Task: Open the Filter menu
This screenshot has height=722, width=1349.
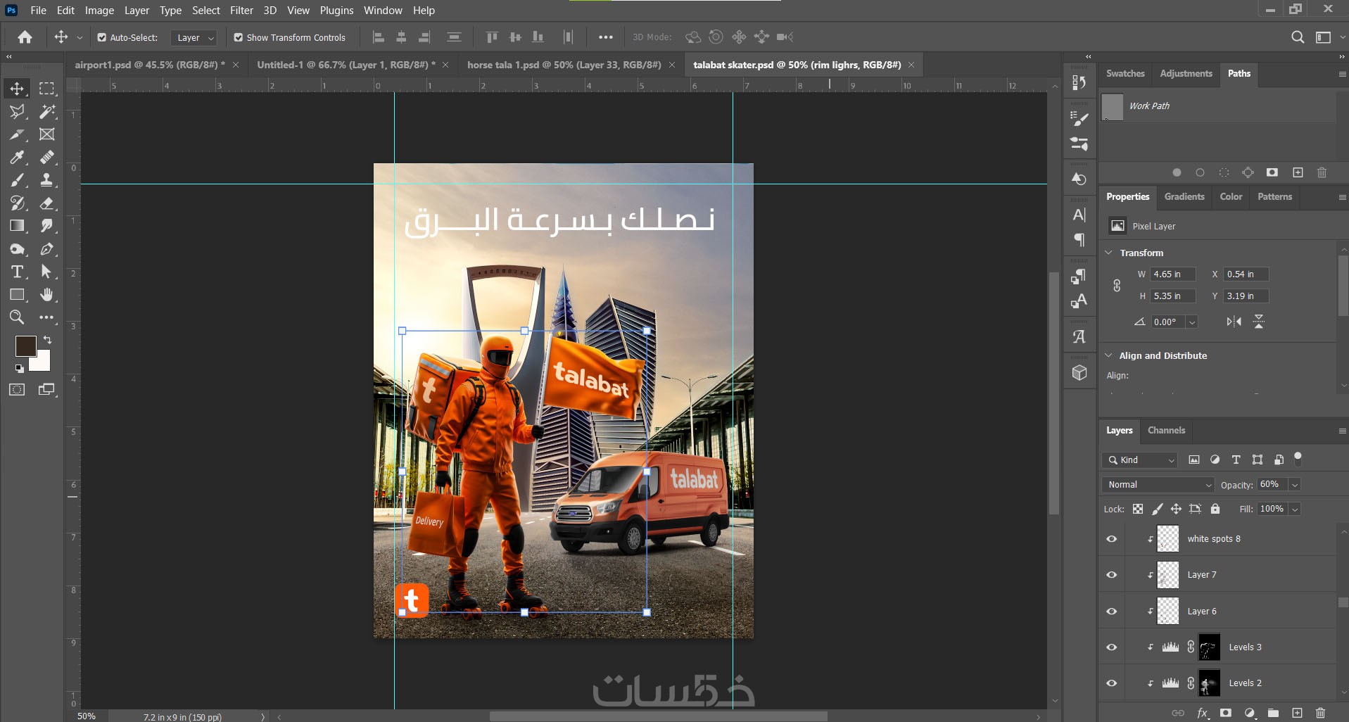Action: tap(241, 11)
